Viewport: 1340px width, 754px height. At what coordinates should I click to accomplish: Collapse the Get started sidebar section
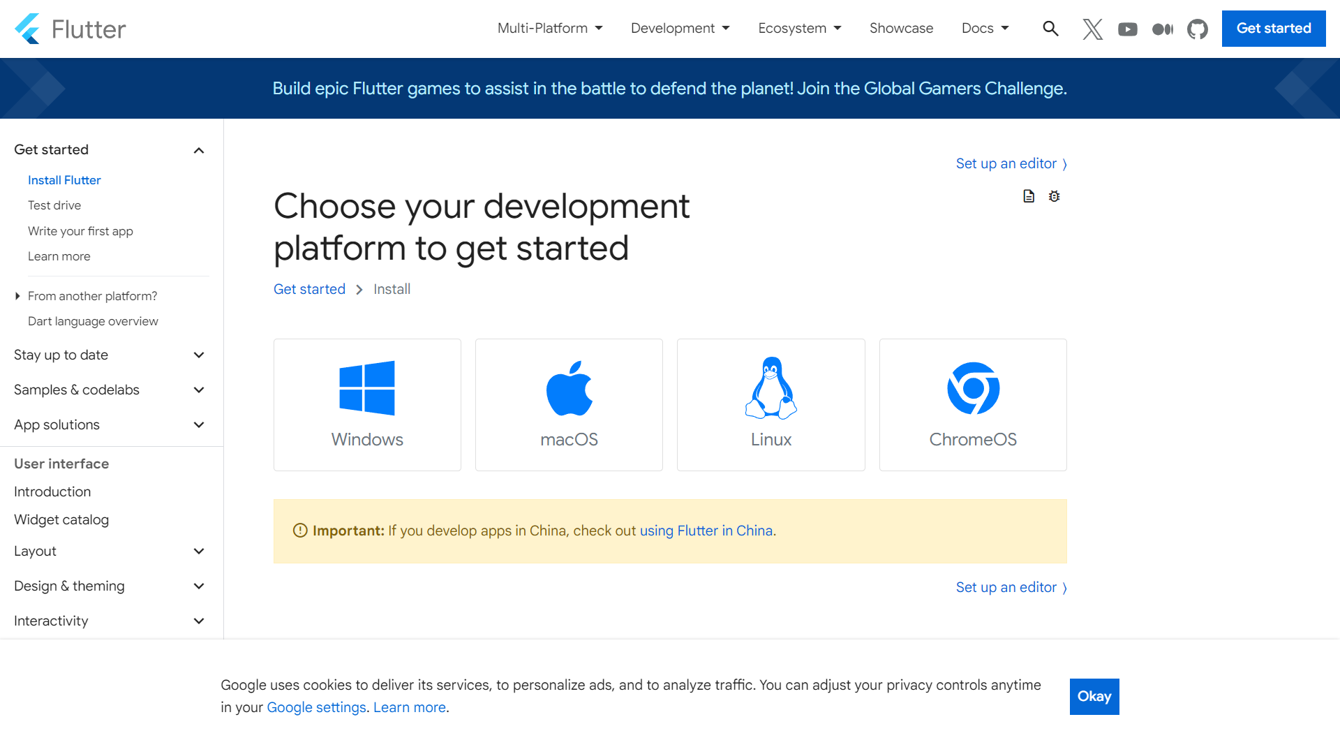(x=199, y=150)
